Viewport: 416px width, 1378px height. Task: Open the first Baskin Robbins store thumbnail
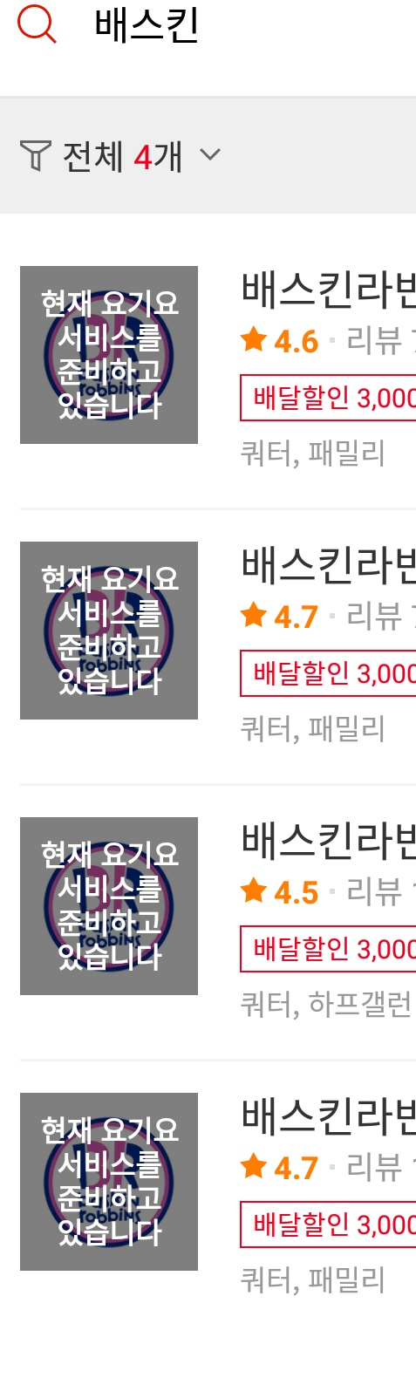click(109, 355)
